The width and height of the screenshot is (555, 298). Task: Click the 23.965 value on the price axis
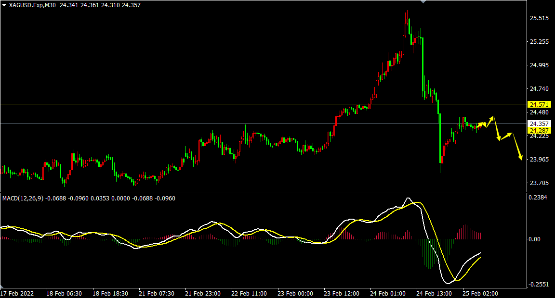(539, 160)
